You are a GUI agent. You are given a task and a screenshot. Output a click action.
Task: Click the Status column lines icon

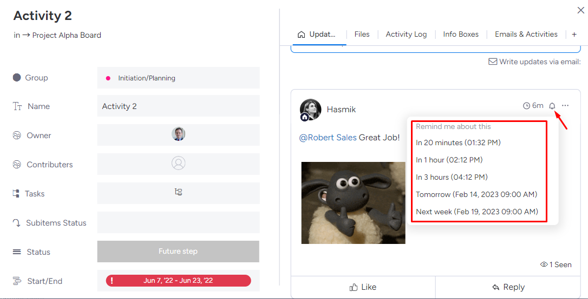(x=16, y=252)
